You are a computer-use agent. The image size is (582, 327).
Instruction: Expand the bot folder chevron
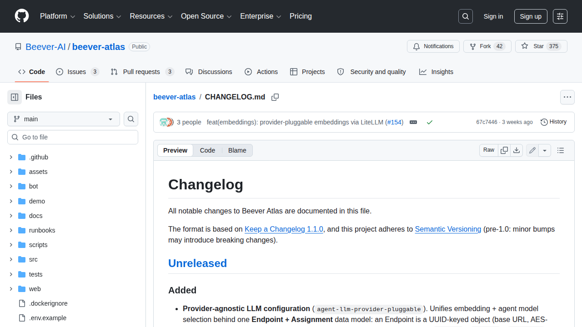pos(11,186)
